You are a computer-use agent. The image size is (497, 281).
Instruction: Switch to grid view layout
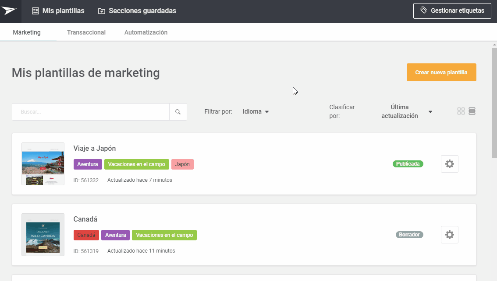click(x=461, y=111)
